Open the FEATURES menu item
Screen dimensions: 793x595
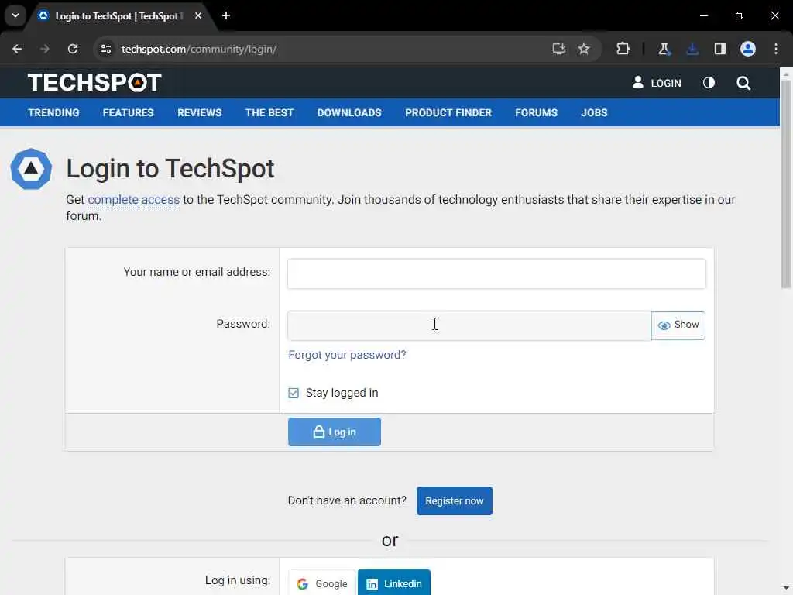point(128,113)
